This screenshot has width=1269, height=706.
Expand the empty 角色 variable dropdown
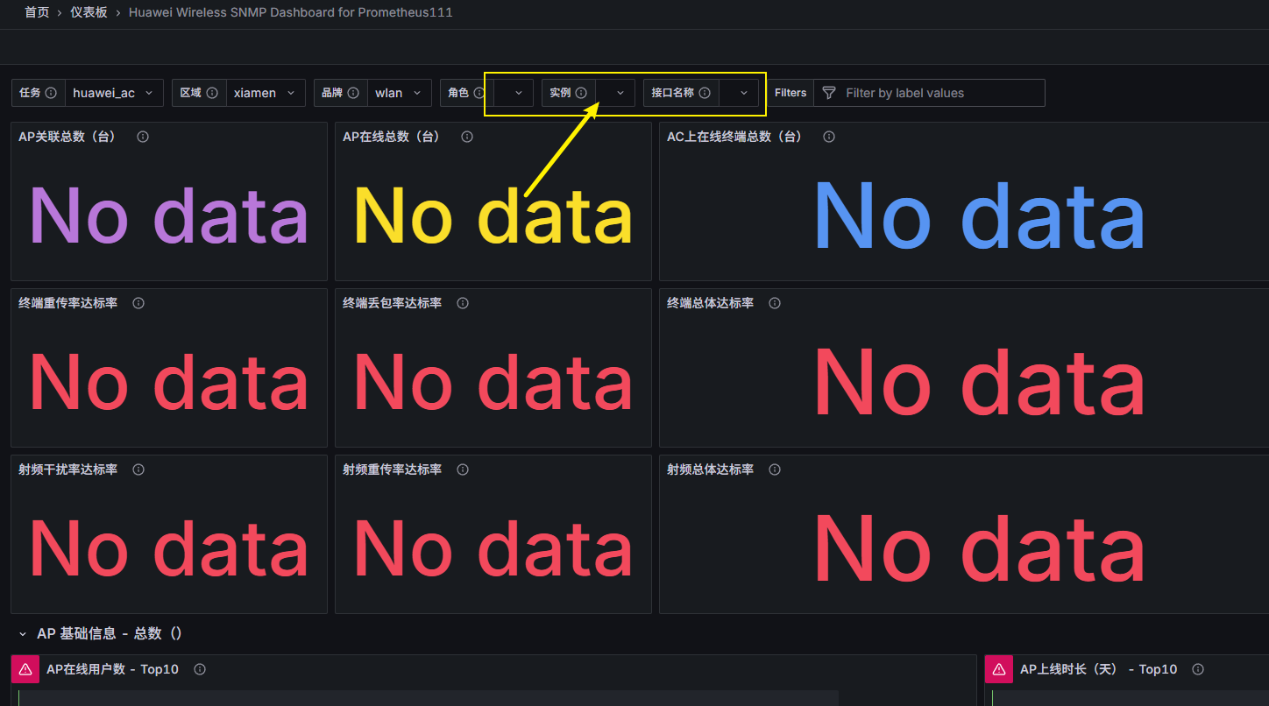click(x=514, y=93)
